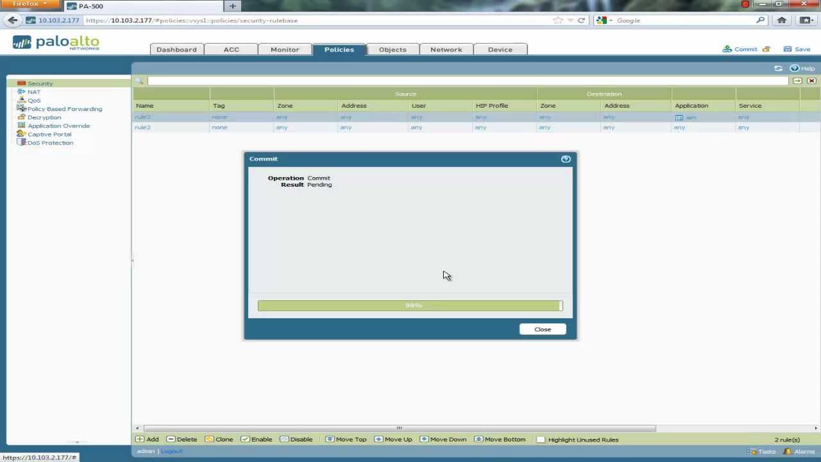The height and width of the screenshot is (462, 821).
Task: Click the HIP Profile column header
Action: [x=505, y=105]
